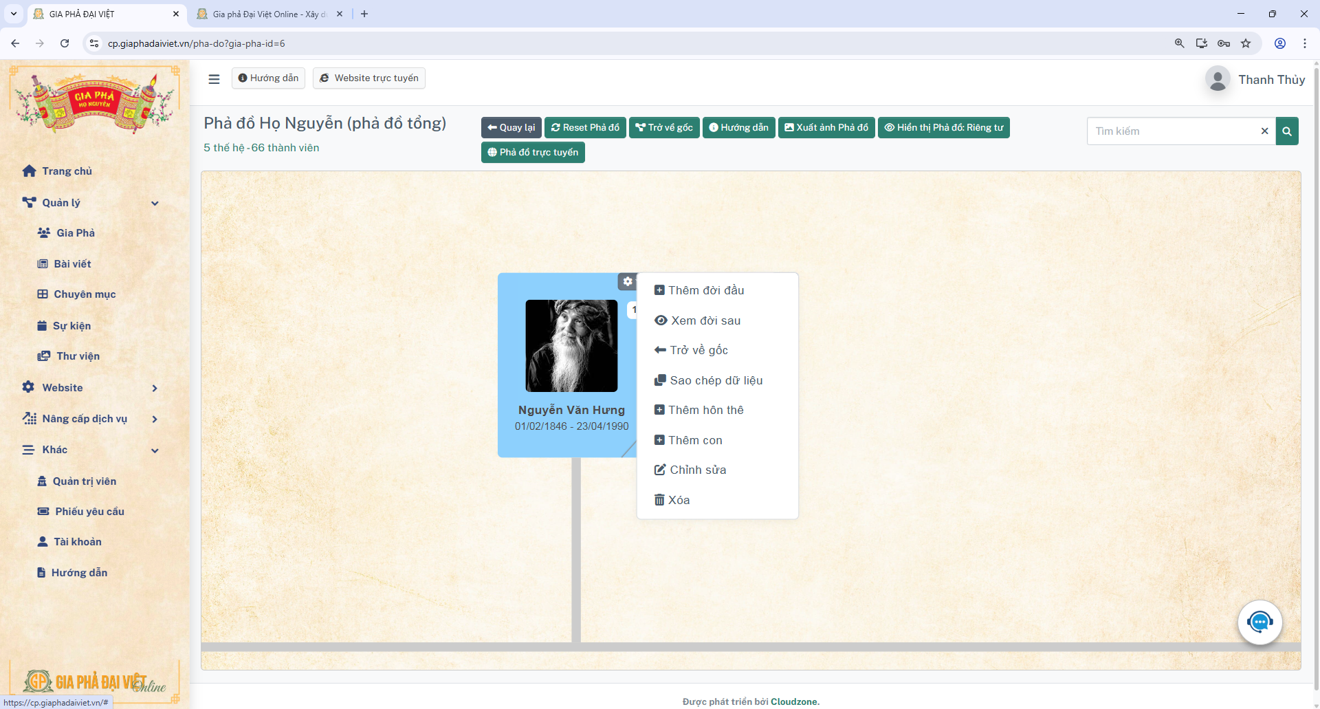Open the chat support bubble icon
Viewport: 1320px width, 709px height.
pyautogui.click(x=1259, y=622)
